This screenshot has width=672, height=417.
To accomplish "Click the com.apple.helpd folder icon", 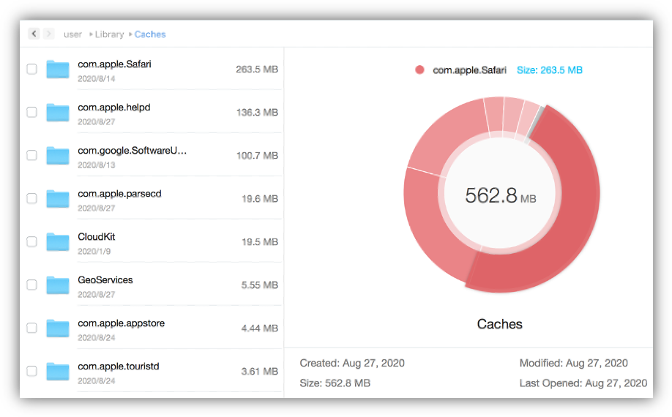I will coord(57,113).
